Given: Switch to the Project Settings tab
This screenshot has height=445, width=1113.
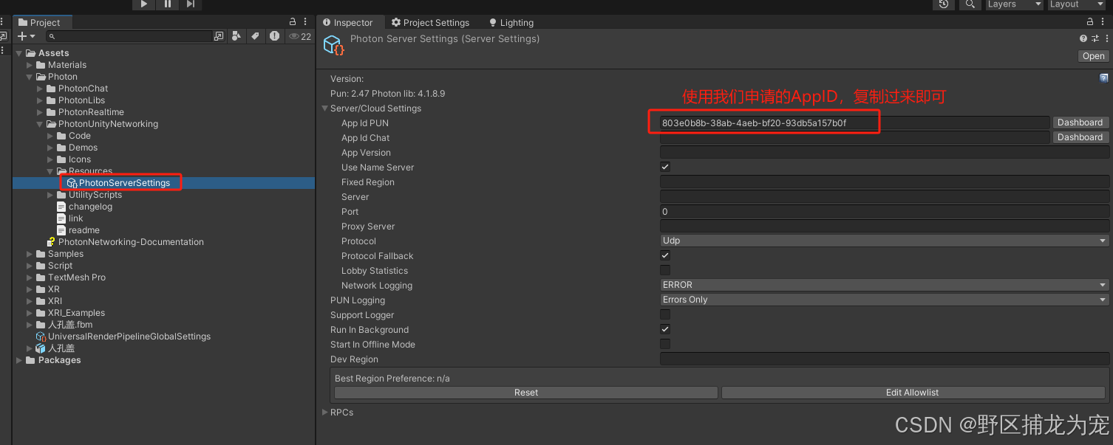Looking at the screenshot, I should pyautogui.click(x=431, y=22).
